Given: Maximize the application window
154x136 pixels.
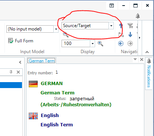Looking at the screenshot, I should click(x=135, y=6).
